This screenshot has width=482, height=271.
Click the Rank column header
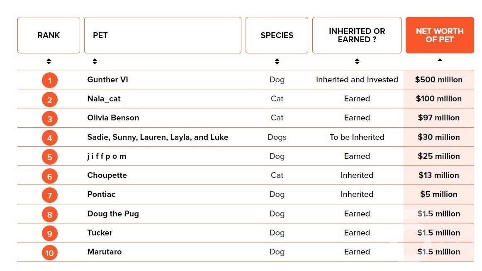coord(49,35)
